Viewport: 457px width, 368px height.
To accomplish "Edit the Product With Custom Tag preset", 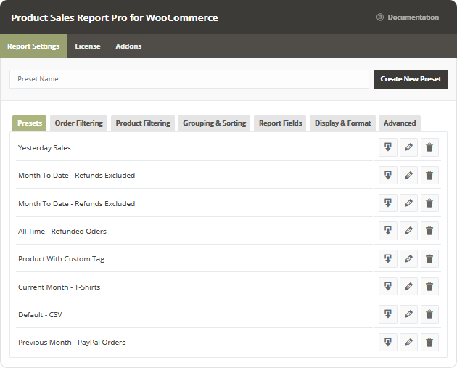I will 408,258.
